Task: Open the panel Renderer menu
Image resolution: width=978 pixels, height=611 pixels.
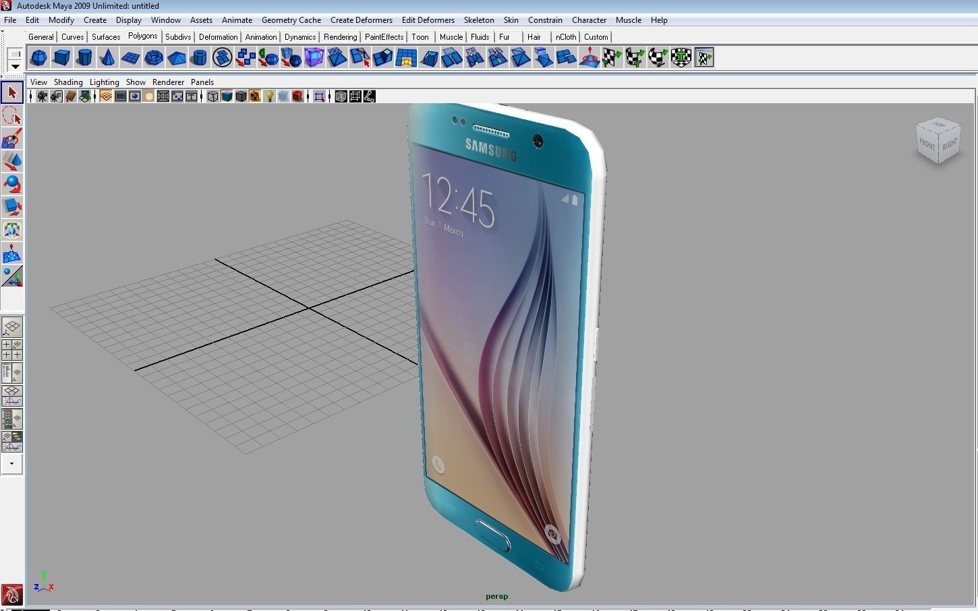Action: click(x=168, y=82)
